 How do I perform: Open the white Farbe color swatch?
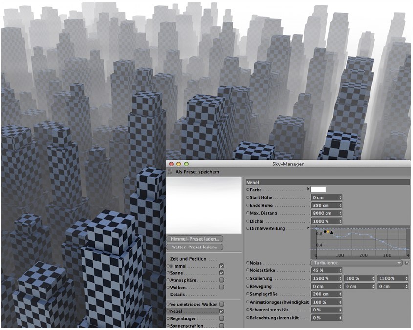(319, 189)
